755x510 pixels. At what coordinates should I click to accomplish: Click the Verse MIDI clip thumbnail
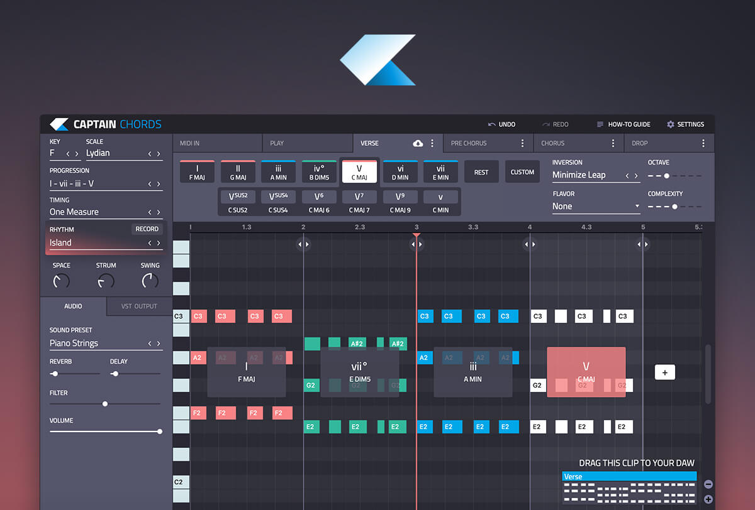pos(629,488)
